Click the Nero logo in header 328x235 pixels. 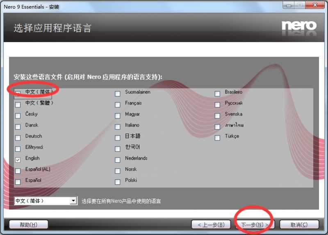click(x=299, y=26)
